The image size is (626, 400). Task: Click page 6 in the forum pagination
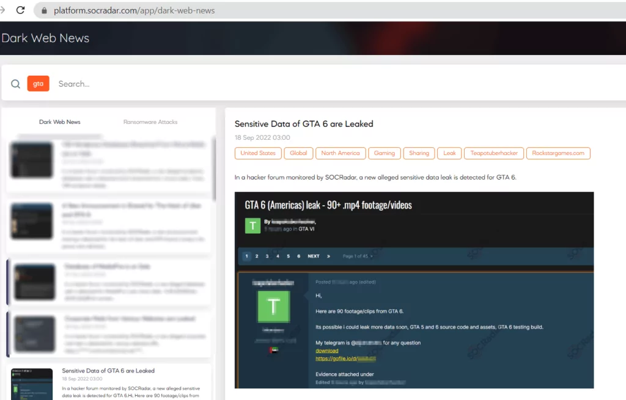[x=298, y=256]
